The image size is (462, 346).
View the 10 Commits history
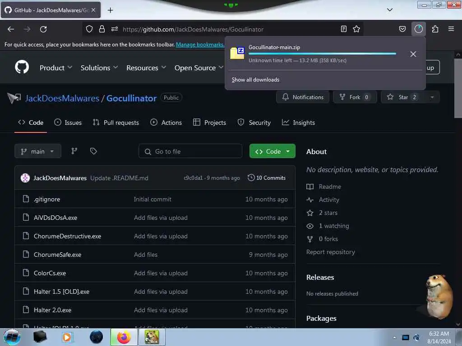point(267,178)
